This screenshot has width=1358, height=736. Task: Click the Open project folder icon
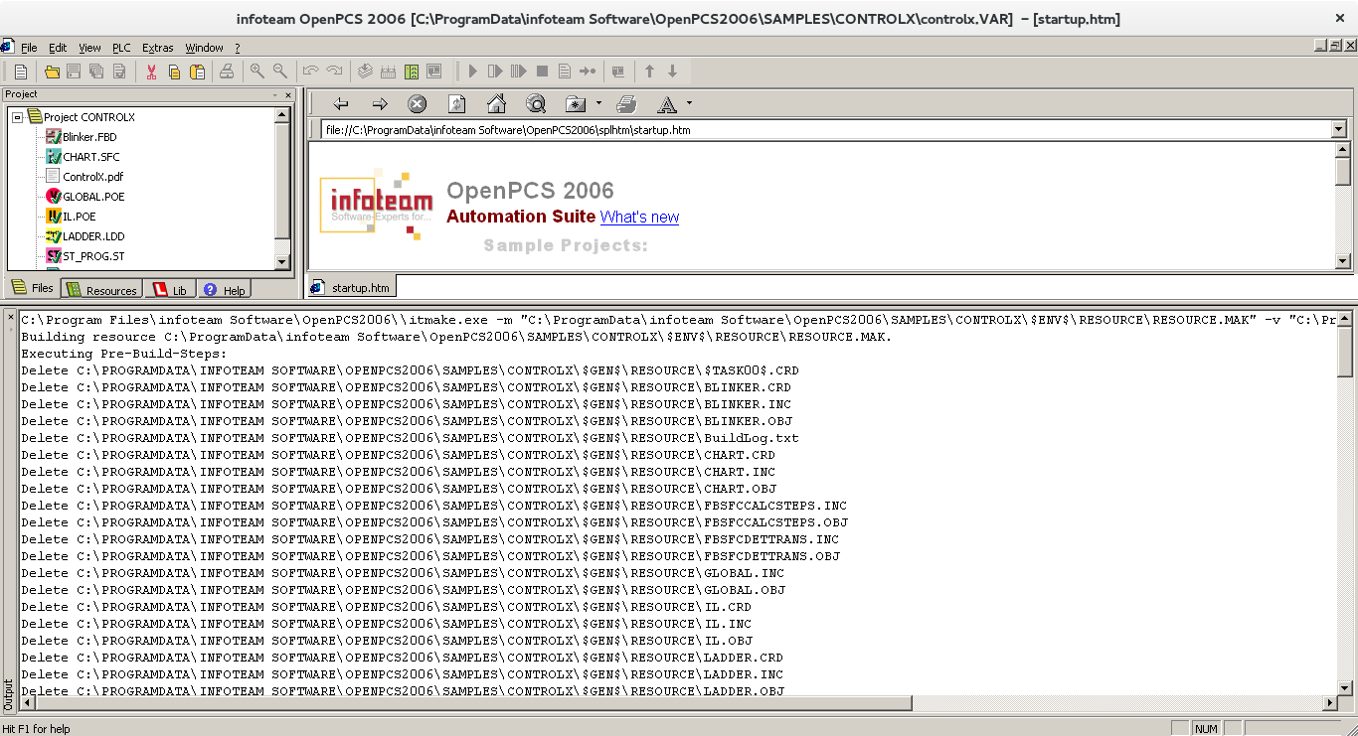[52, 72]
